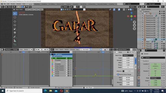Hide Camera object in outliner

pyautogui.click(x=162, y=40)
